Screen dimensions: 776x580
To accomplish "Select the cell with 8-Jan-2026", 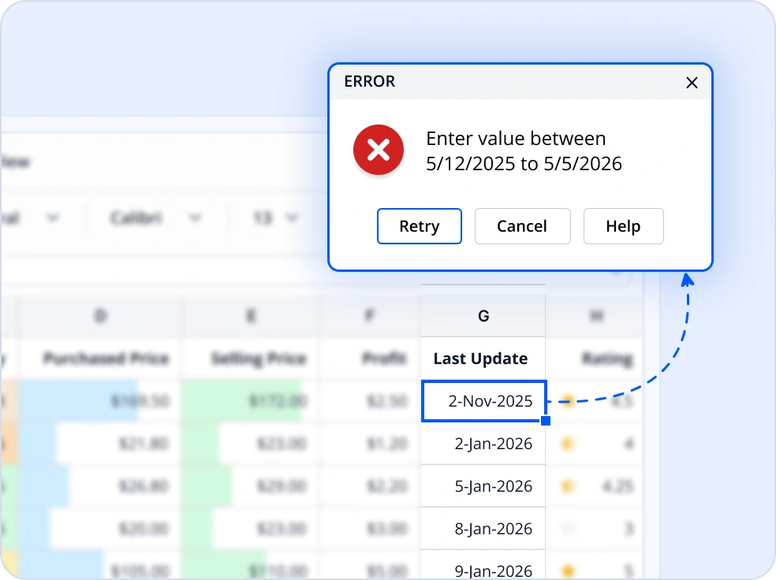I will [483, 529].
